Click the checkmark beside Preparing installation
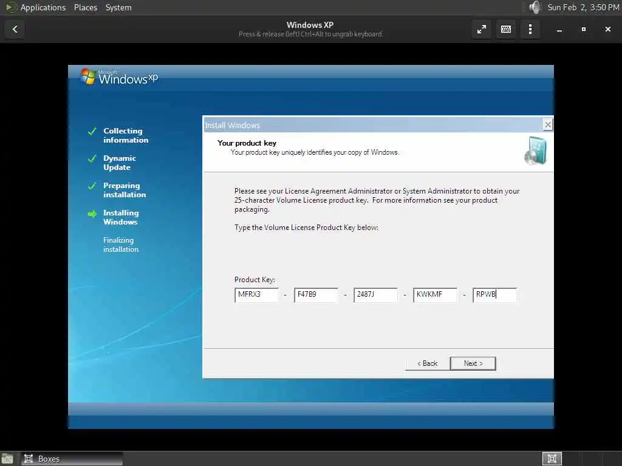This screenshot has width=622, height=466. pos(92,186)
